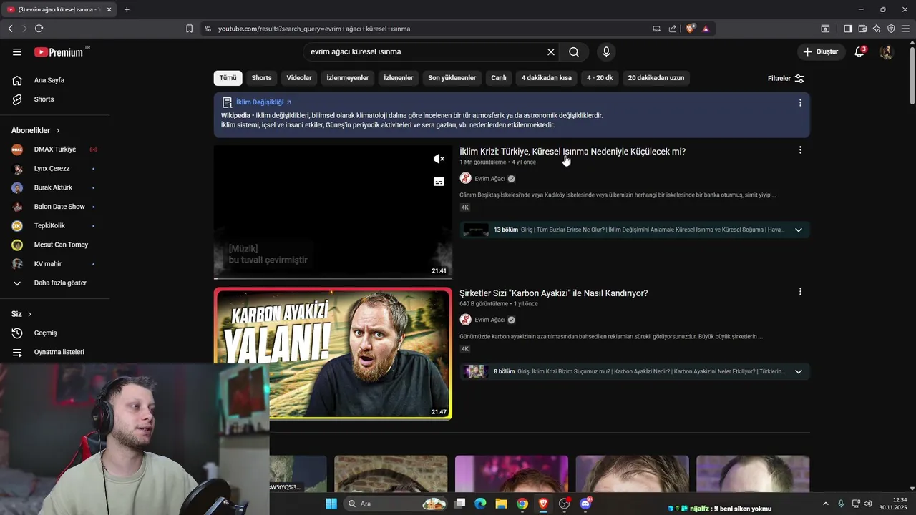Open the YouTube hamburger guide menu

17,52
